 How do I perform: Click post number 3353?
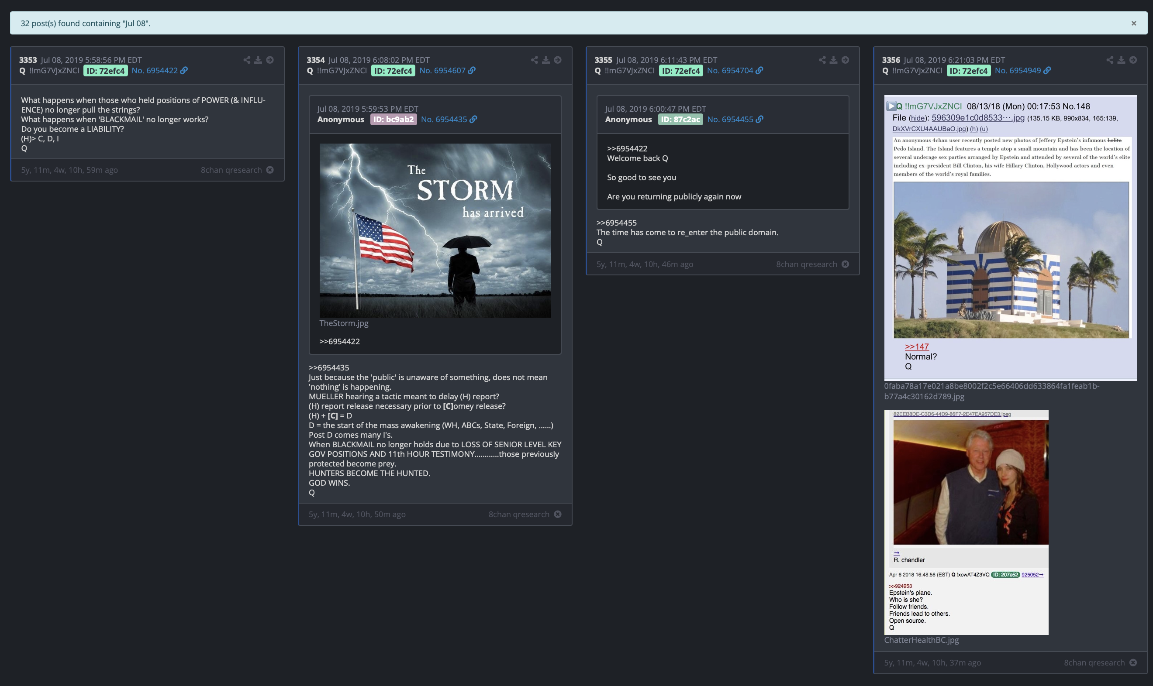28,60
